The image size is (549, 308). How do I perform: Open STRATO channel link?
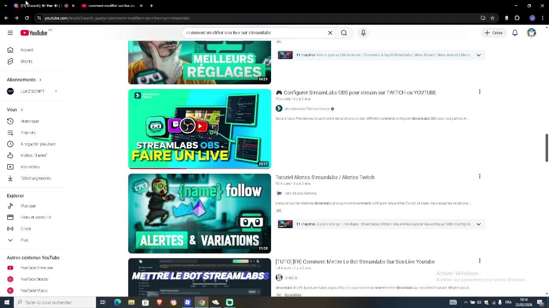pos(291,278)
